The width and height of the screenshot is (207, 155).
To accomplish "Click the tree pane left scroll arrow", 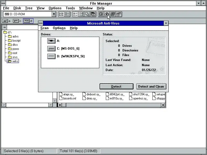I will [x=4, y=105].
